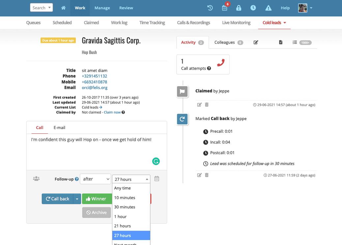
Task: Click help icon beside Claim now
Action: click(x=123, y=112)
